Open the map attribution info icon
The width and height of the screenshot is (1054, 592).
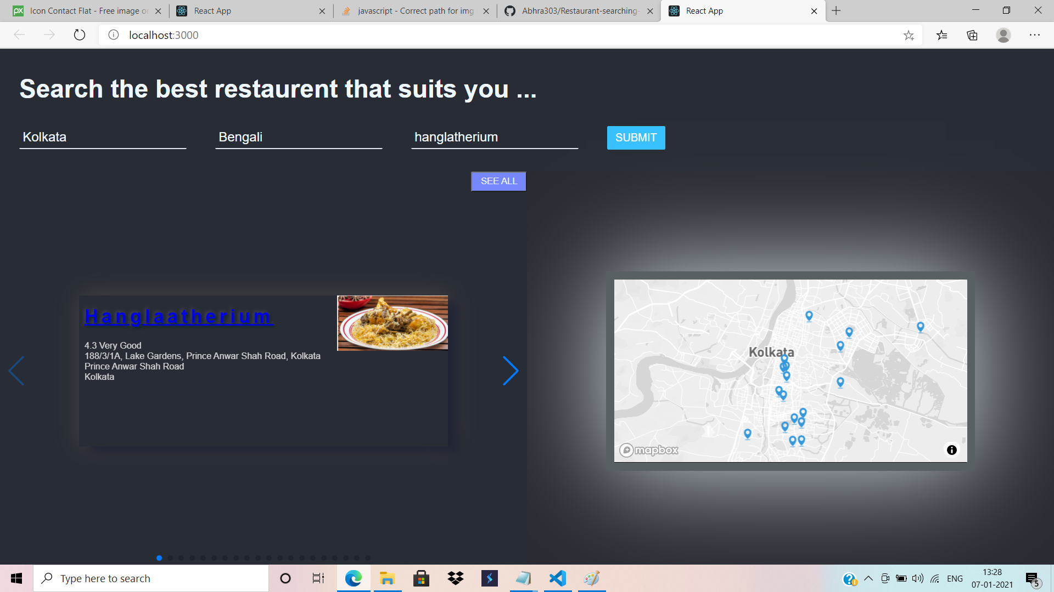[x=952, y=450]
